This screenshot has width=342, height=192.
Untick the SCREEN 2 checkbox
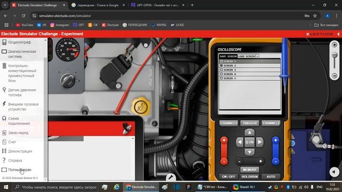[x=221, y=66]
